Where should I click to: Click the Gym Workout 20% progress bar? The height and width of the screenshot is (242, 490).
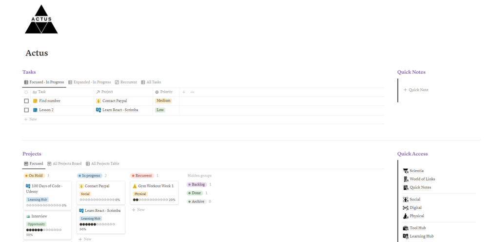154,200
